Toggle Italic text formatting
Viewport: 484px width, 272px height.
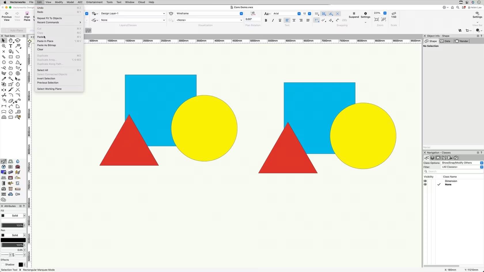(x=273, y=20)
